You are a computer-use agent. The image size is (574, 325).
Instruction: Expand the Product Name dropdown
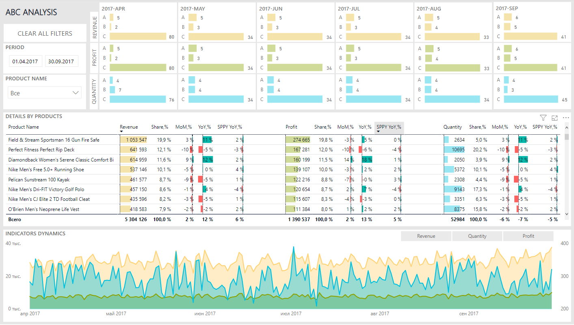(45, 93)
